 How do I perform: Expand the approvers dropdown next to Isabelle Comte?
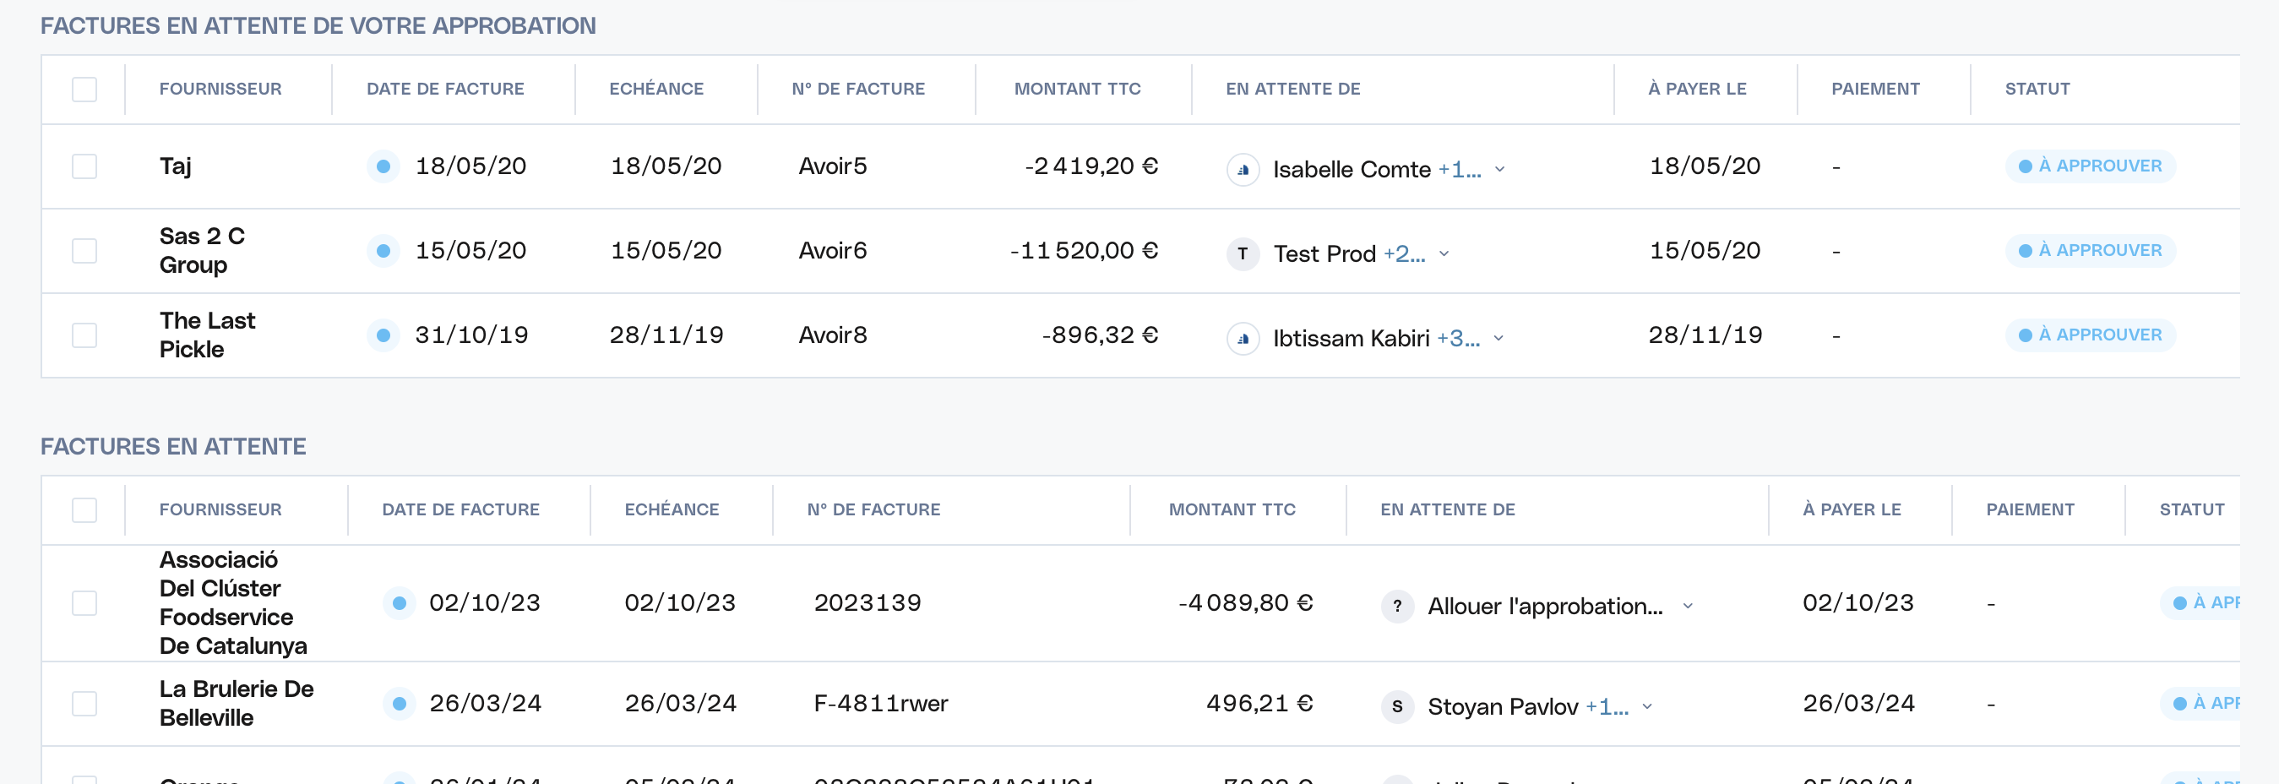1499,169
